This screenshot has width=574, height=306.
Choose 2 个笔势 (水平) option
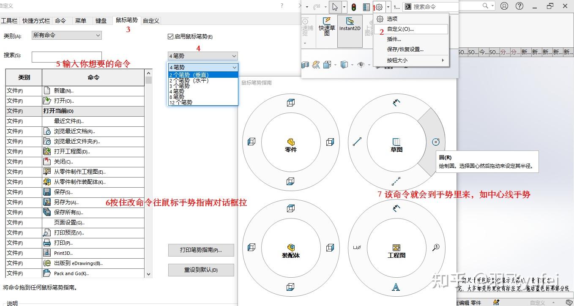203,80
